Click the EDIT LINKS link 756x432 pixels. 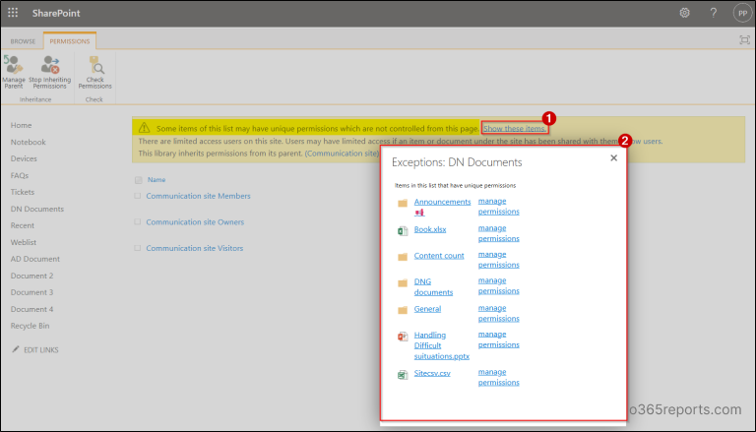(x=41, y=350)
